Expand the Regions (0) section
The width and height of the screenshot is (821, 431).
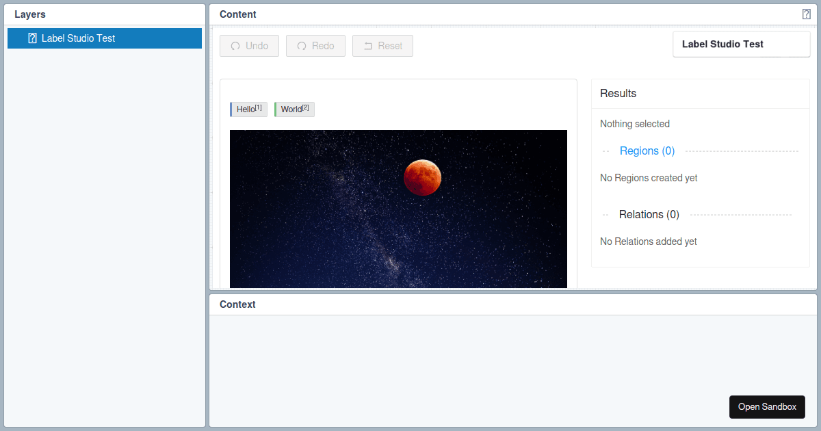647,151
